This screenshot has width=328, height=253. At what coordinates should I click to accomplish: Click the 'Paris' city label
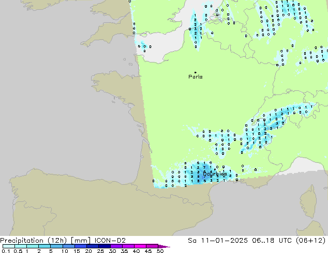(x=196, y=77)
